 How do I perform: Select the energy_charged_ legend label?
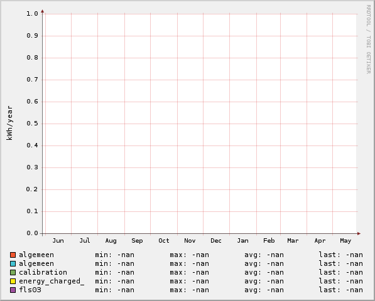coord(52,282)
